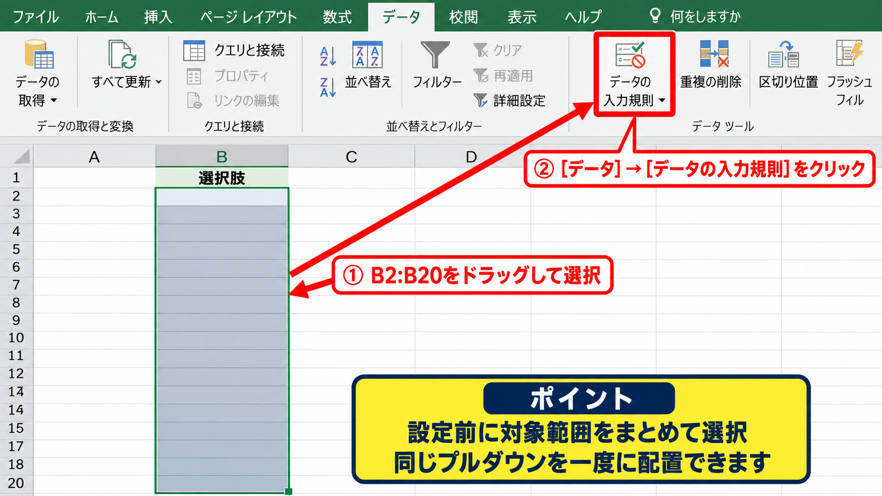Select column A header
The width and height of the screenshot is (882, 496).
point(94,157)
